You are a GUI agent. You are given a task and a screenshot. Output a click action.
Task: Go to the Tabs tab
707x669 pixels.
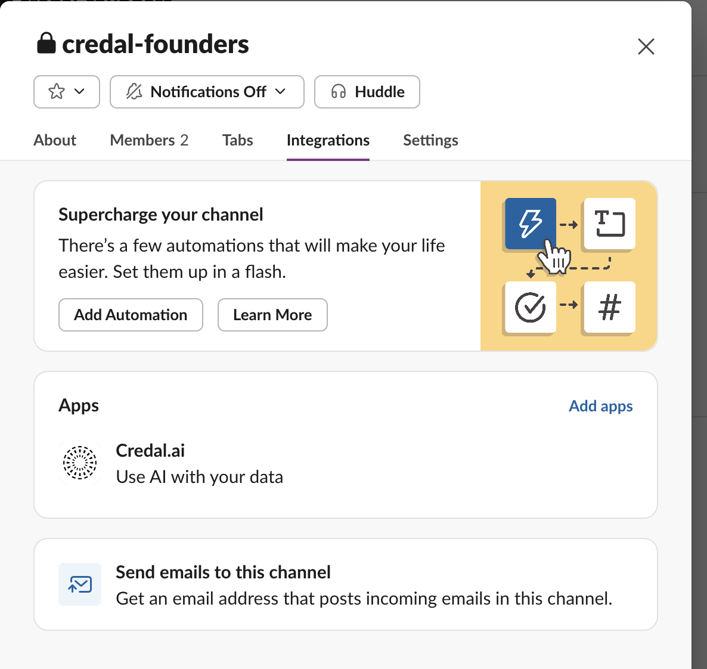[237, 140]
